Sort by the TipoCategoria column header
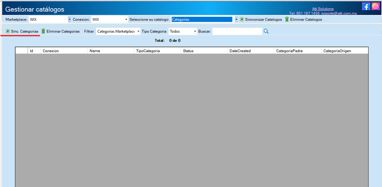Image resolution: width=382 pixels, height=187 pixels. (x=157, y=51)
